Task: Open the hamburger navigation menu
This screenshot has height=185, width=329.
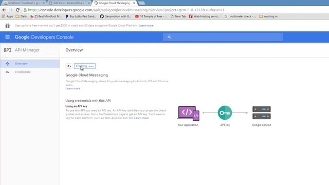Action: (x=7, y=37)
